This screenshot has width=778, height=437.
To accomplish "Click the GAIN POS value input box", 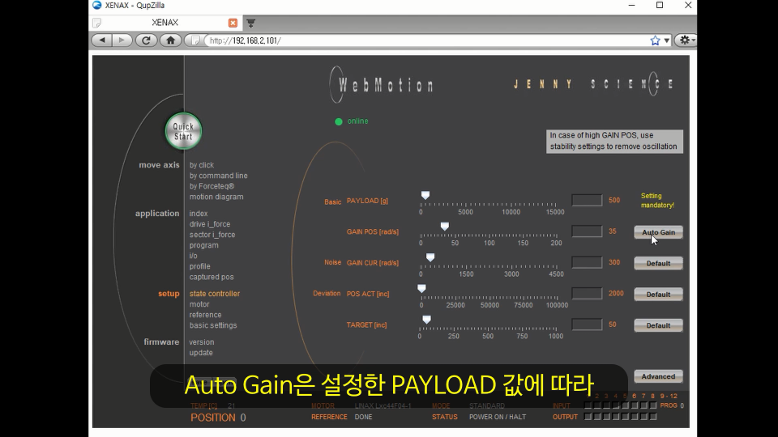I will pyautogui.click(x=587, y=231).
